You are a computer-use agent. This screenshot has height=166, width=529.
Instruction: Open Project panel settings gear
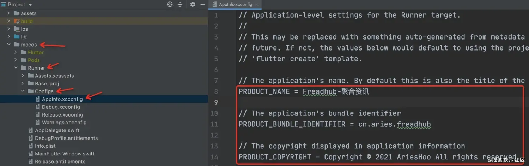coord(193,5)
